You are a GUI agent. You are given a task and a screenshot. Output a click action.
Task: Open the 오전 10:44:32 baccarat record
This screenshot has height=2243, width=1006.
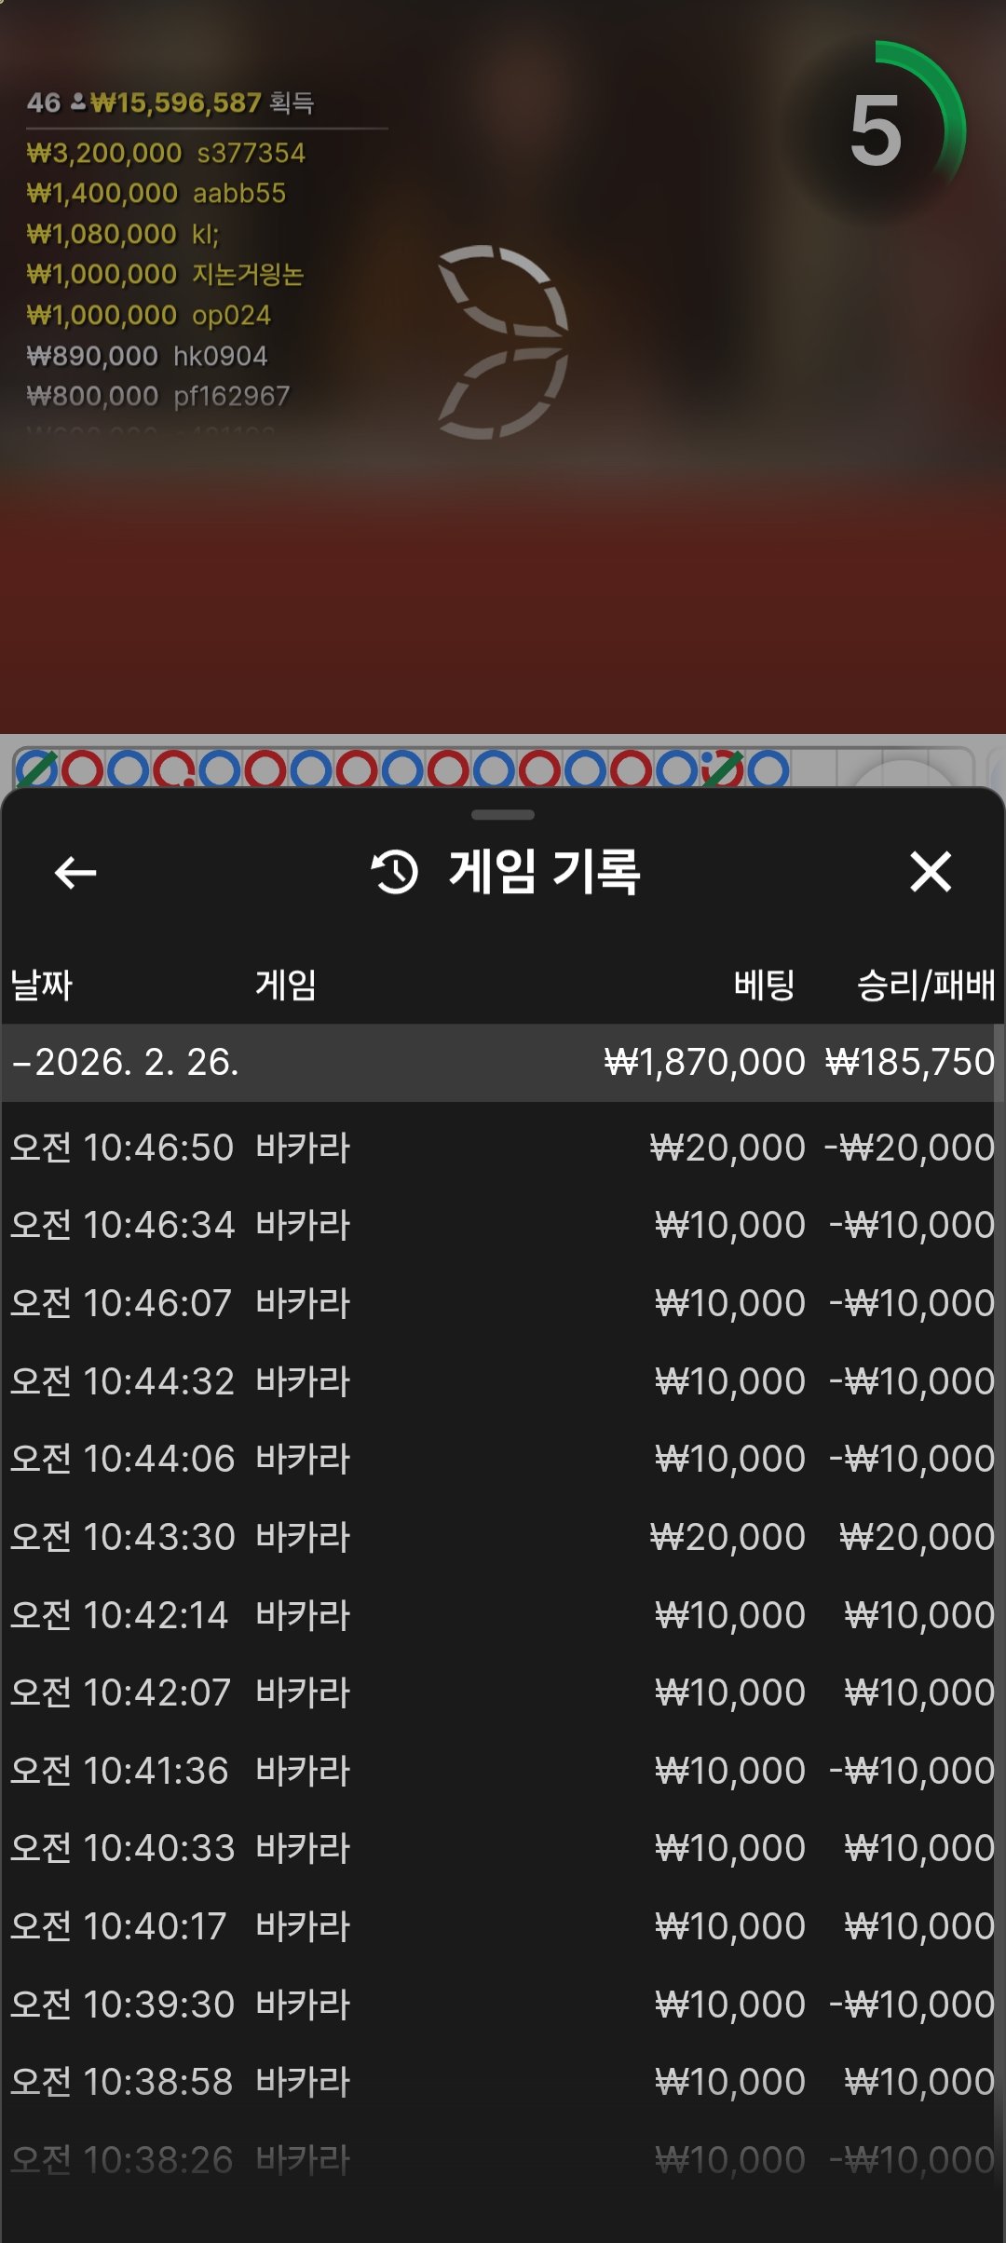click(503, 1381)
